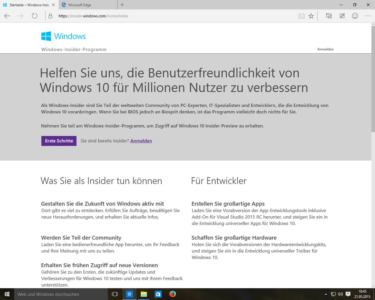
Task: Click Windows-Insider-Programm heading text
Action: 74,50
